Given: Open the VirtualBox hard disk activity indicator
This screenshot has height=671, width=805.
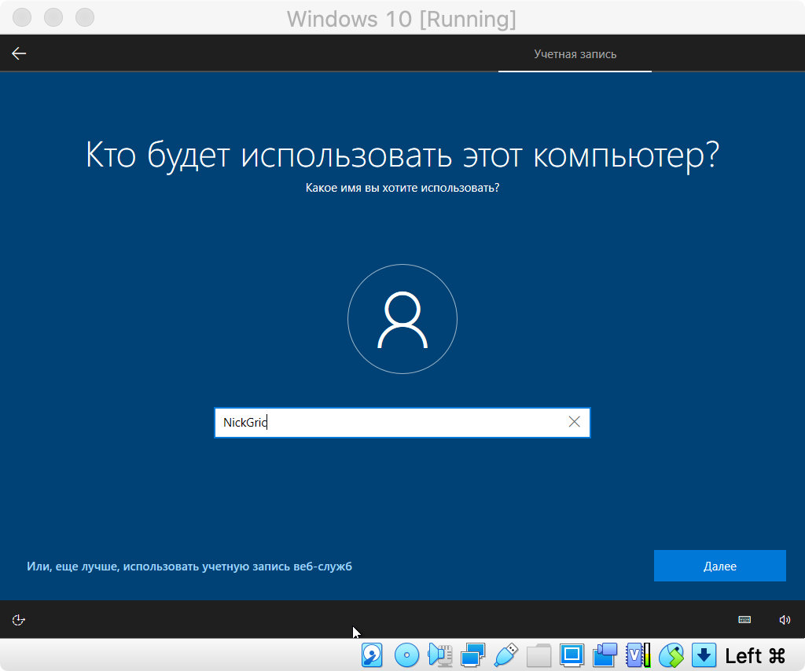Looking at the screenshot, I should (x=372, y=655).
